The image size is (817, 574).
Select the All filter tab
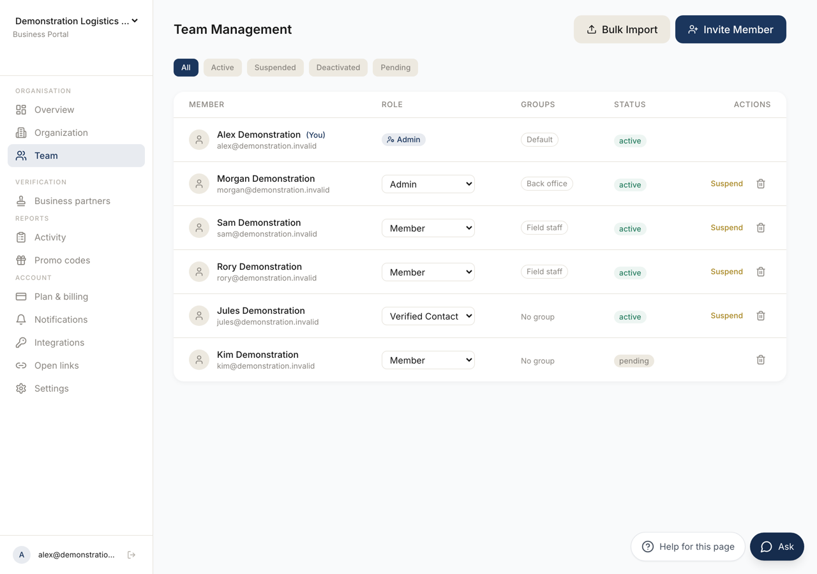[186, 68]
